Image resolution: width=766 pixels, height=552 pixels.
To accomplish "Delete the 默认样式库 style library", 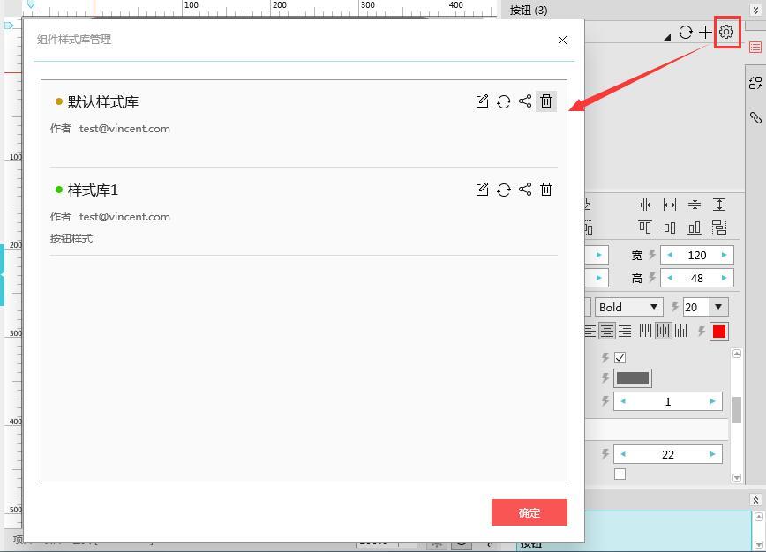I will click(546, 101).
